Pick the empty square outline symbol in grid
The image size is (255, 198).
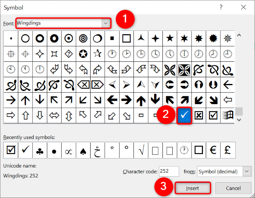click(x=127, y=38)
